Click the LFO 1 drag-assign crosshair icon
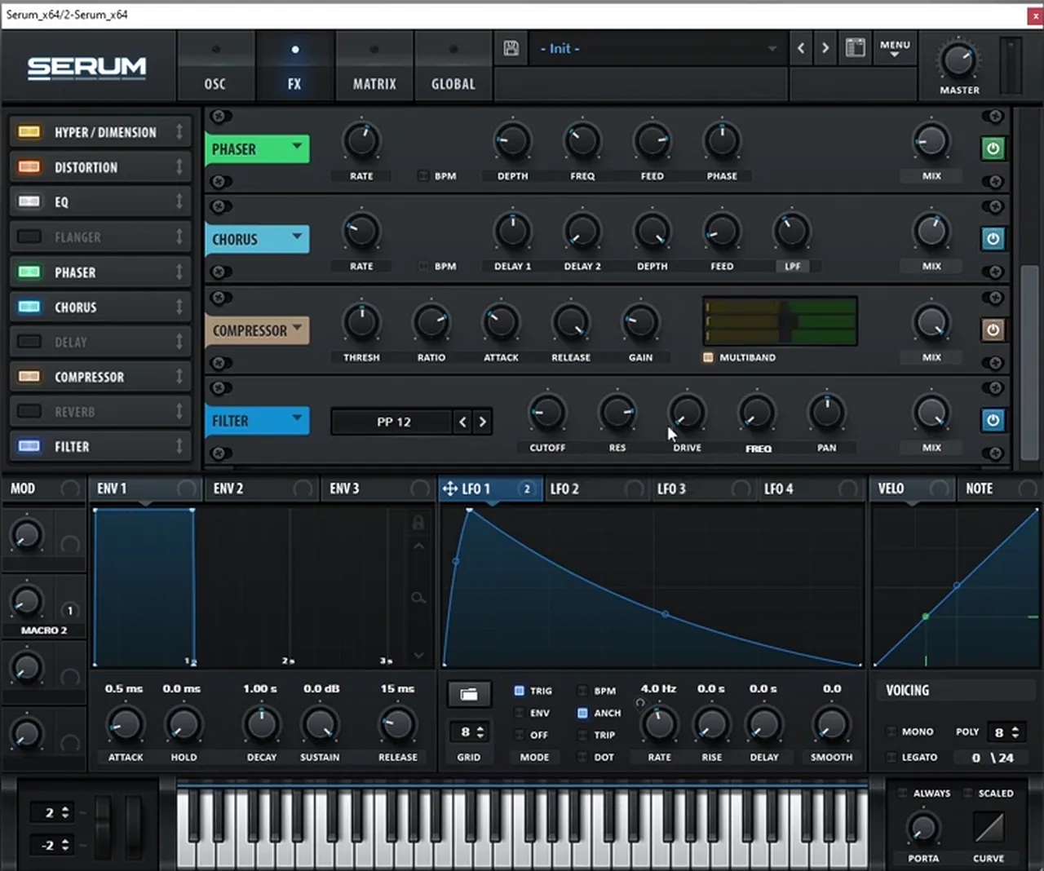1044x871 pixels. pos(449,489)
